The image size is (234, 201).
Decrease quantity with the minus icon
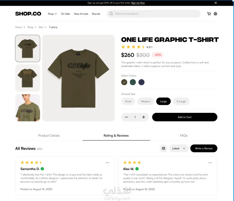pos(127,117)
